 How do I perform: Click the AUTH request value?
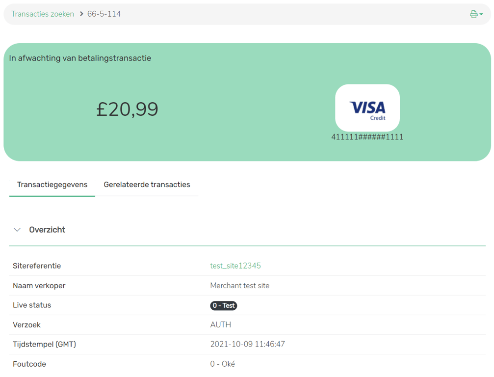(220, 324)
